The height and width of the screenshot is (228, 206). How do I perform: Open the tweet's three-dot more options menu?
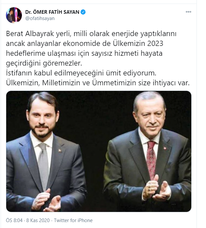188,12
